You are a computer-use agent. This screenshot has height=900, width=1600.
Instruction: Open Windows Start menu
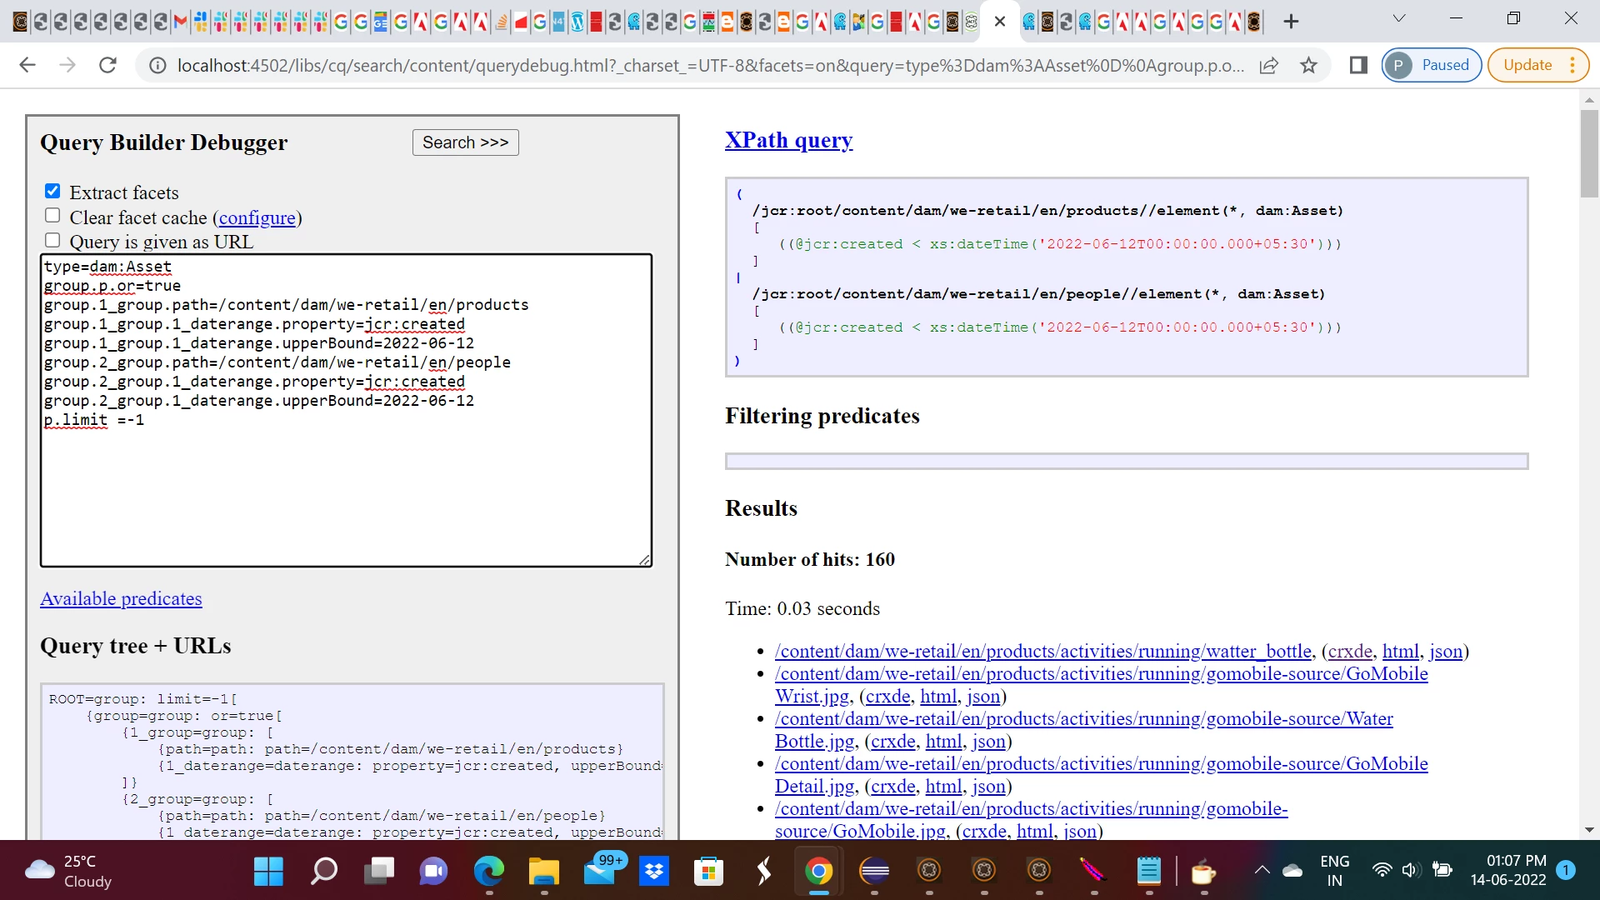click(x=268, y=871)
